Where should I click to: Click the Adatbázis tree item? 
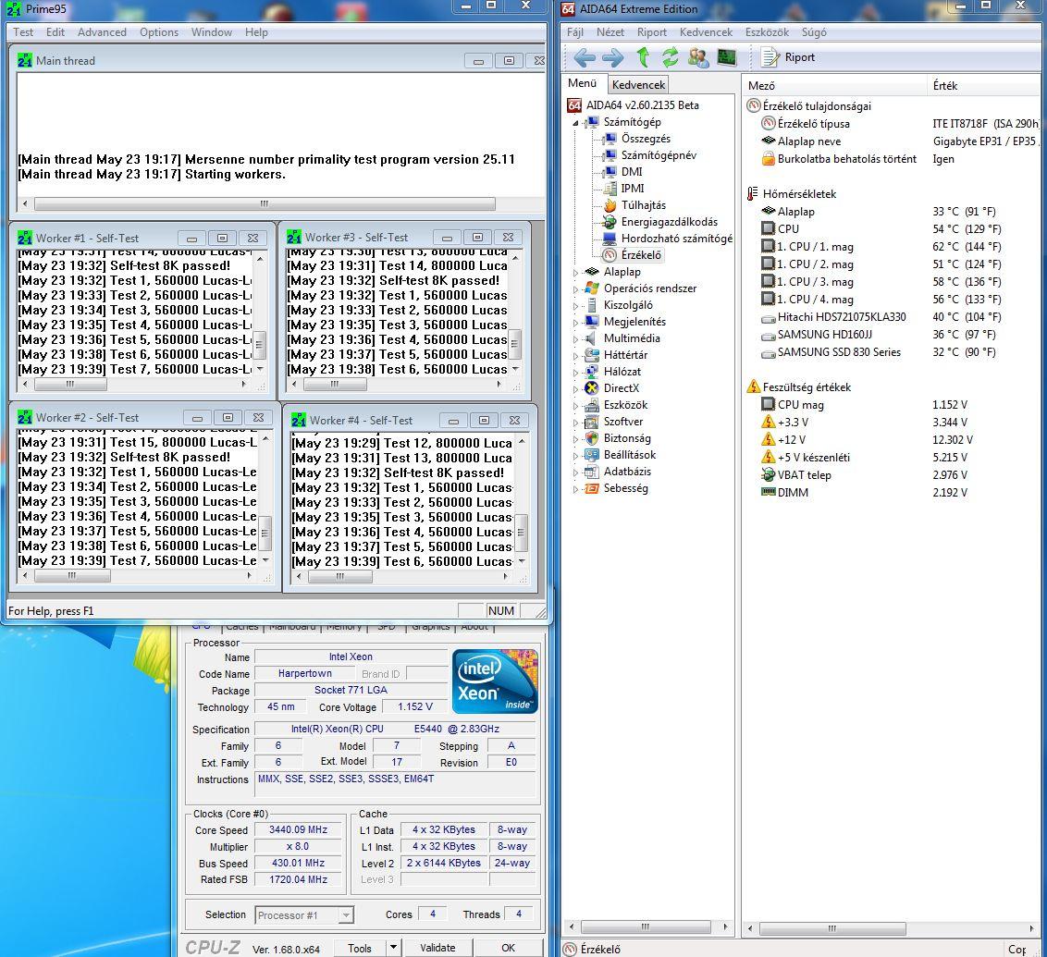pyautogui.click(x=627, y=472)
